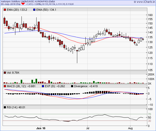The image size is (156, 131).
Task: Select the 'EMA (20): 133.2' label
Action: (x=17, y=10)
